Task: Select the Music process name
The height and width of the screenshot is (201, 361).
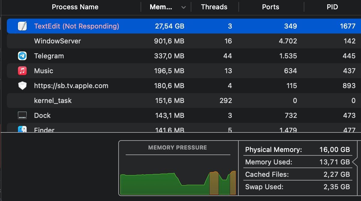Action: click(44, 71)
